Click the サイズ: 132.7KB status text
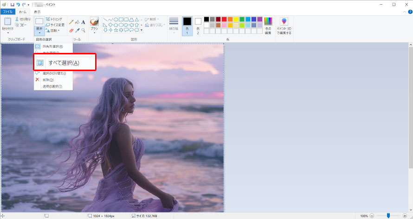 pos(147,216)
